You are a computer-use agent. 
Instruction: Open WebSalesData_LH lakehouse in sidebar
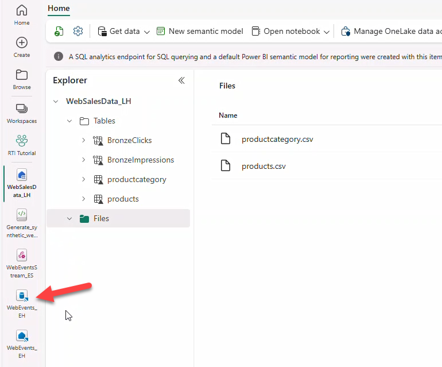pos(22,183)
